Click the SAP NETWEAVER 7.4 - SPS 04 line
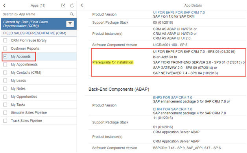The height and width of the screenshot is (153, 247). click(185, 73)
